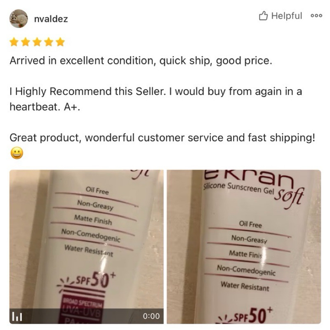Click "Silicone Sunscreen Gel" text in photo

[x=239, y=188]
